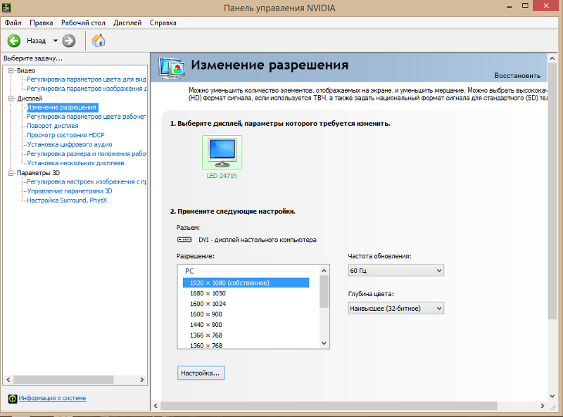Collapse the Параметры 3D tree node
The height and width of the screenshot is (417, 563).
(x=11, y=173)
